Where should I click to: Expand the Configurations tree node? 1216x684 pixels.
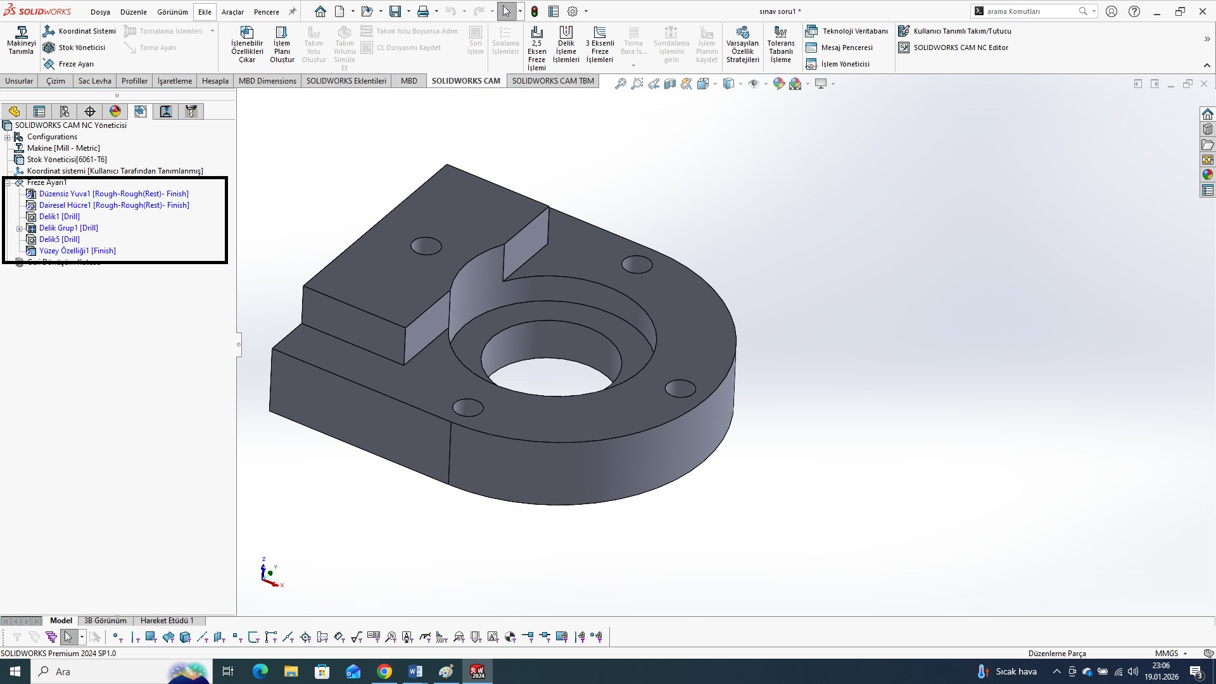click(8, 137)
